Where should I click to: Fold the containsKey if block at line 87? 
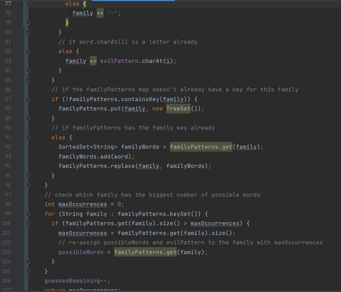[x=28, y=99]
